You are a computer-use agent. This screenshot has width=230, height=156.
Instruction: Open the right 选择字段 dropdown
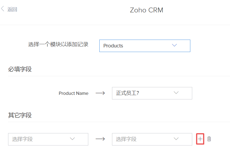(152, 139)
